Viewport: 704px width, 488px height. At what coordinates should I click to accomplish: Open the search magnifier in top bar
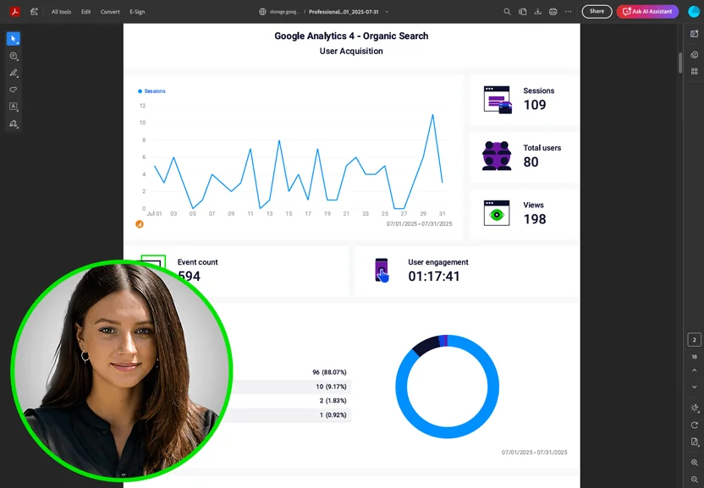[x=507, y=12]
